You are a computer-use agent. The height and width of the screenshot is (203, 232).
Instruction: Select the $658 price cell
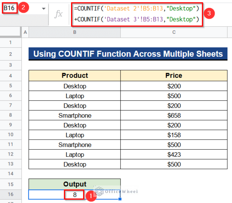pyautogui.click(x=174, y=115)
